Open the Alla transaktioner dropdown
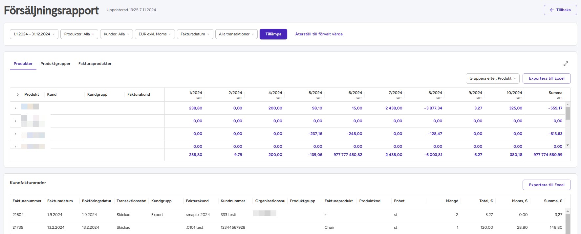Screen dimensions: 581x234 (x=236, y=34)
